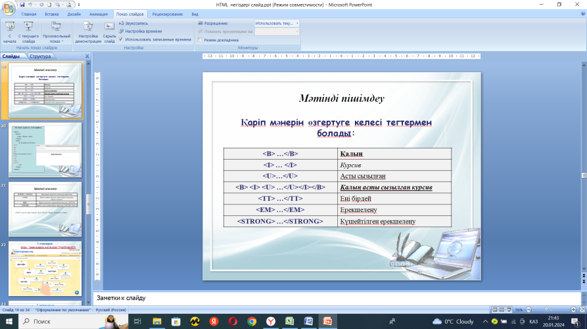The image size is (587, 329).
Task: Show hidden system tray icons chevron
Action: coord(485,322)
